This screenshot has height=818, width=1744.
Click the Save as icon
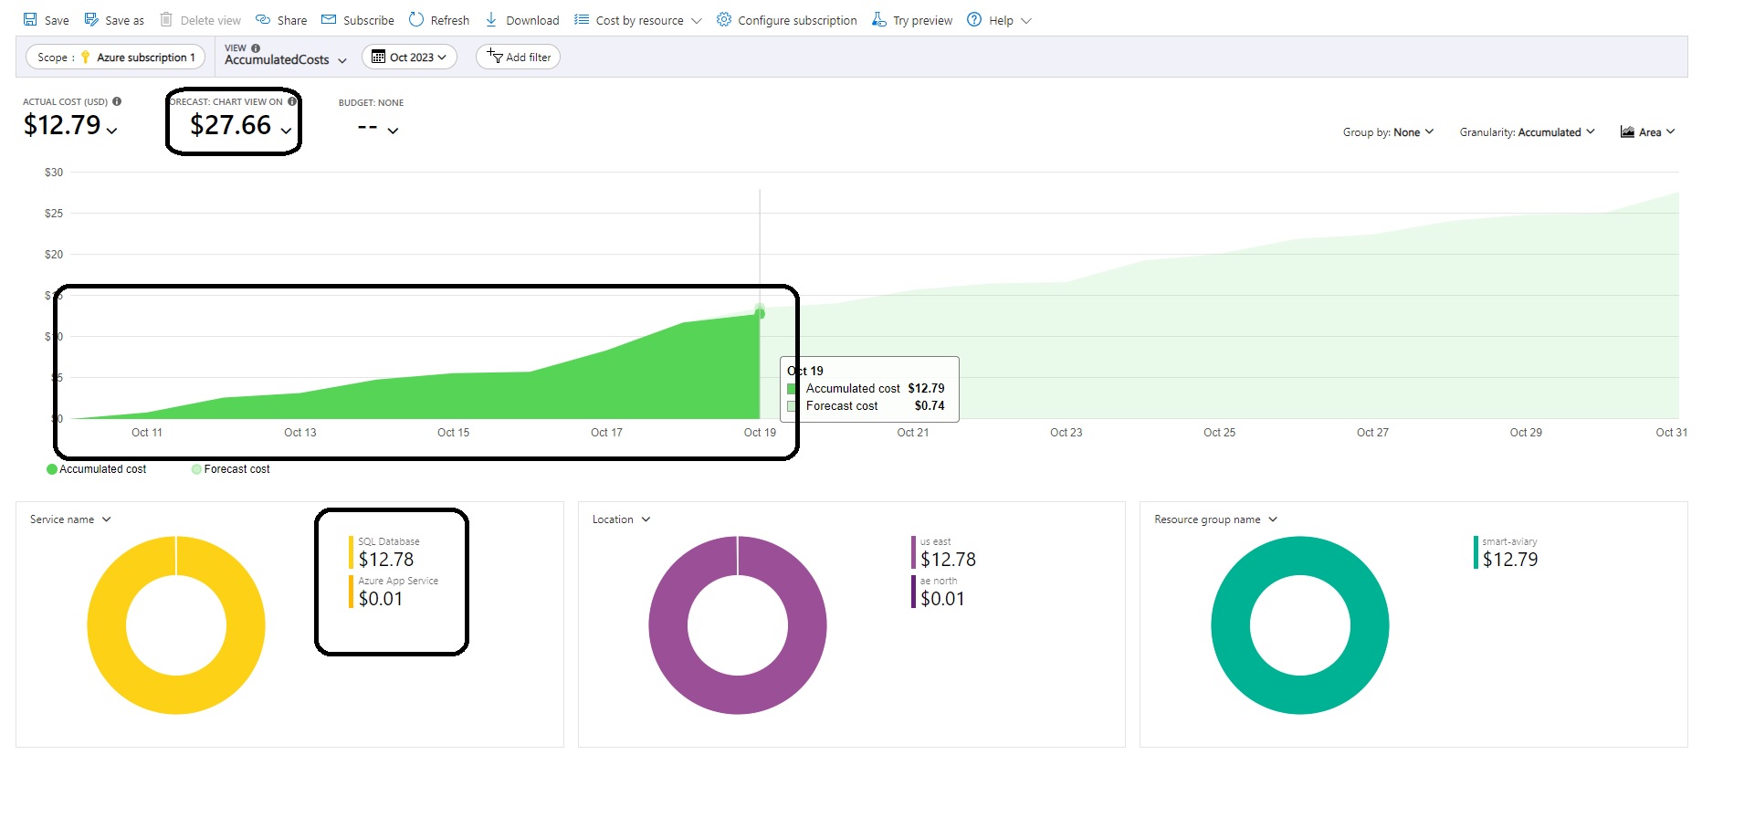click(91, 19)
